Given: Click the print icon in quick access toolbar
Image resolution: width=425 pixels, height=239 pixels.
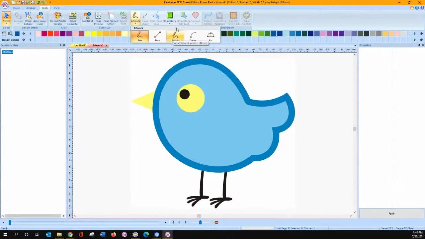Looking at the screenshot, I should tap(33, 2).
